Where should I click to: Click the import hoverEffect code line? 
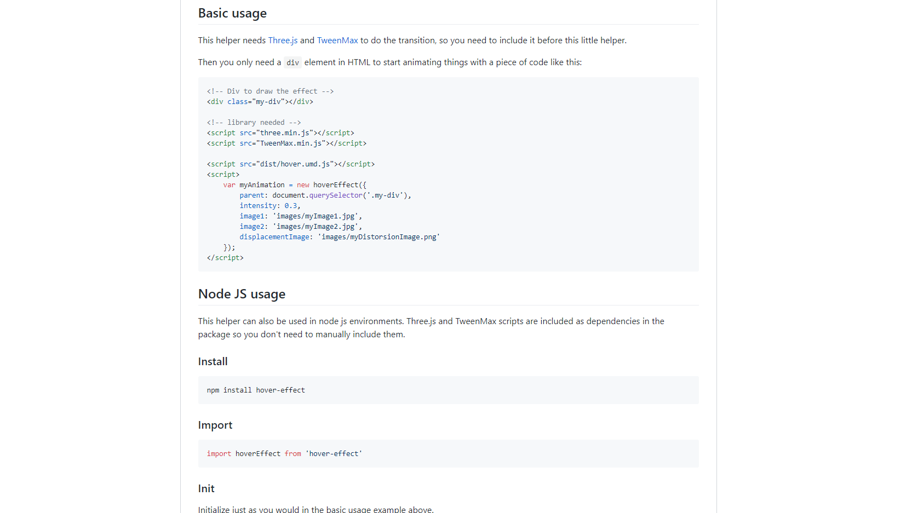tap(284, 454)
